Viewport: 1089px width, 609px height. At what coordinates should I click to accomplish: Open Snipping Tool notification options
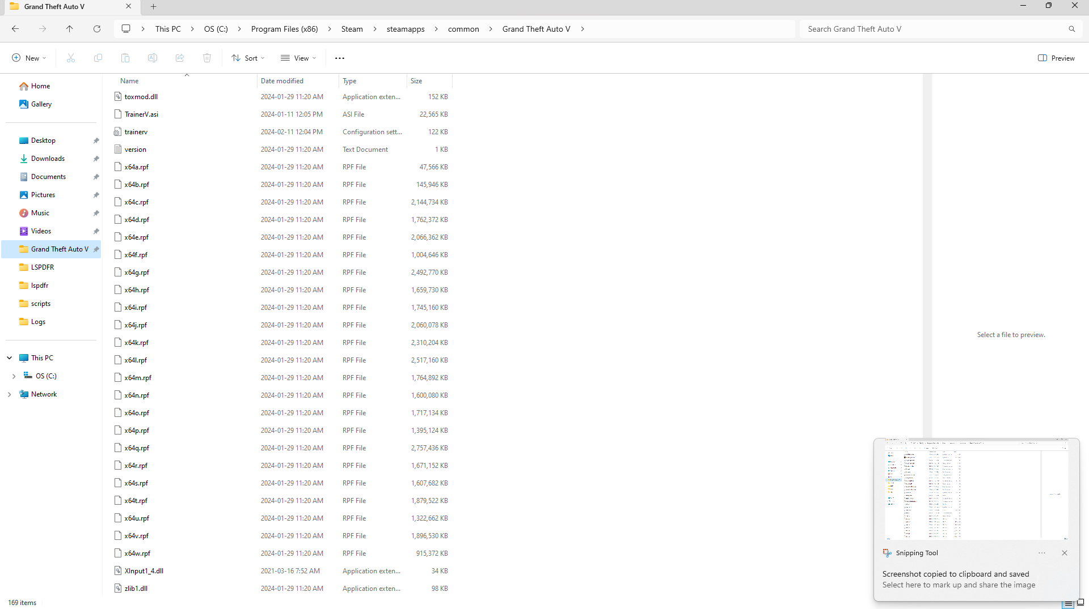click(x=1042, y=553)
